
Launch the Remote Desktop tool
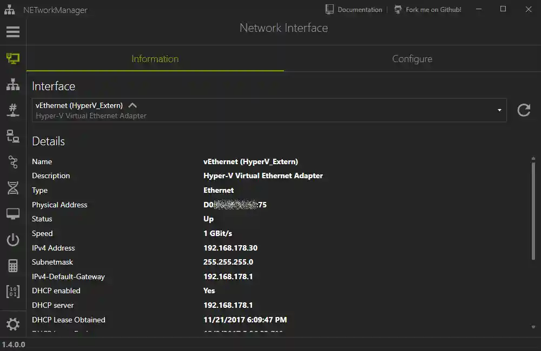tap(12, 213)
